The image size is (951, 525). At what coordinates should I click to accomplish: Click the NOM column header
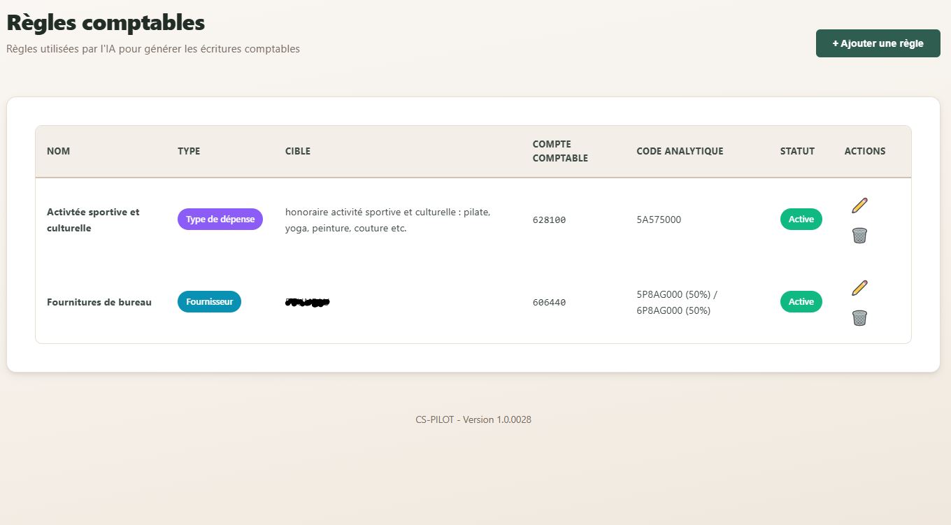pyautogui.click(x=58, y=151)
